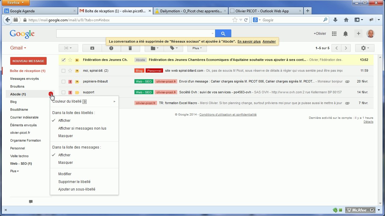Check the moi, spiral-bill. message checkbox
The image size is (385, 216).
coord(63,71)
